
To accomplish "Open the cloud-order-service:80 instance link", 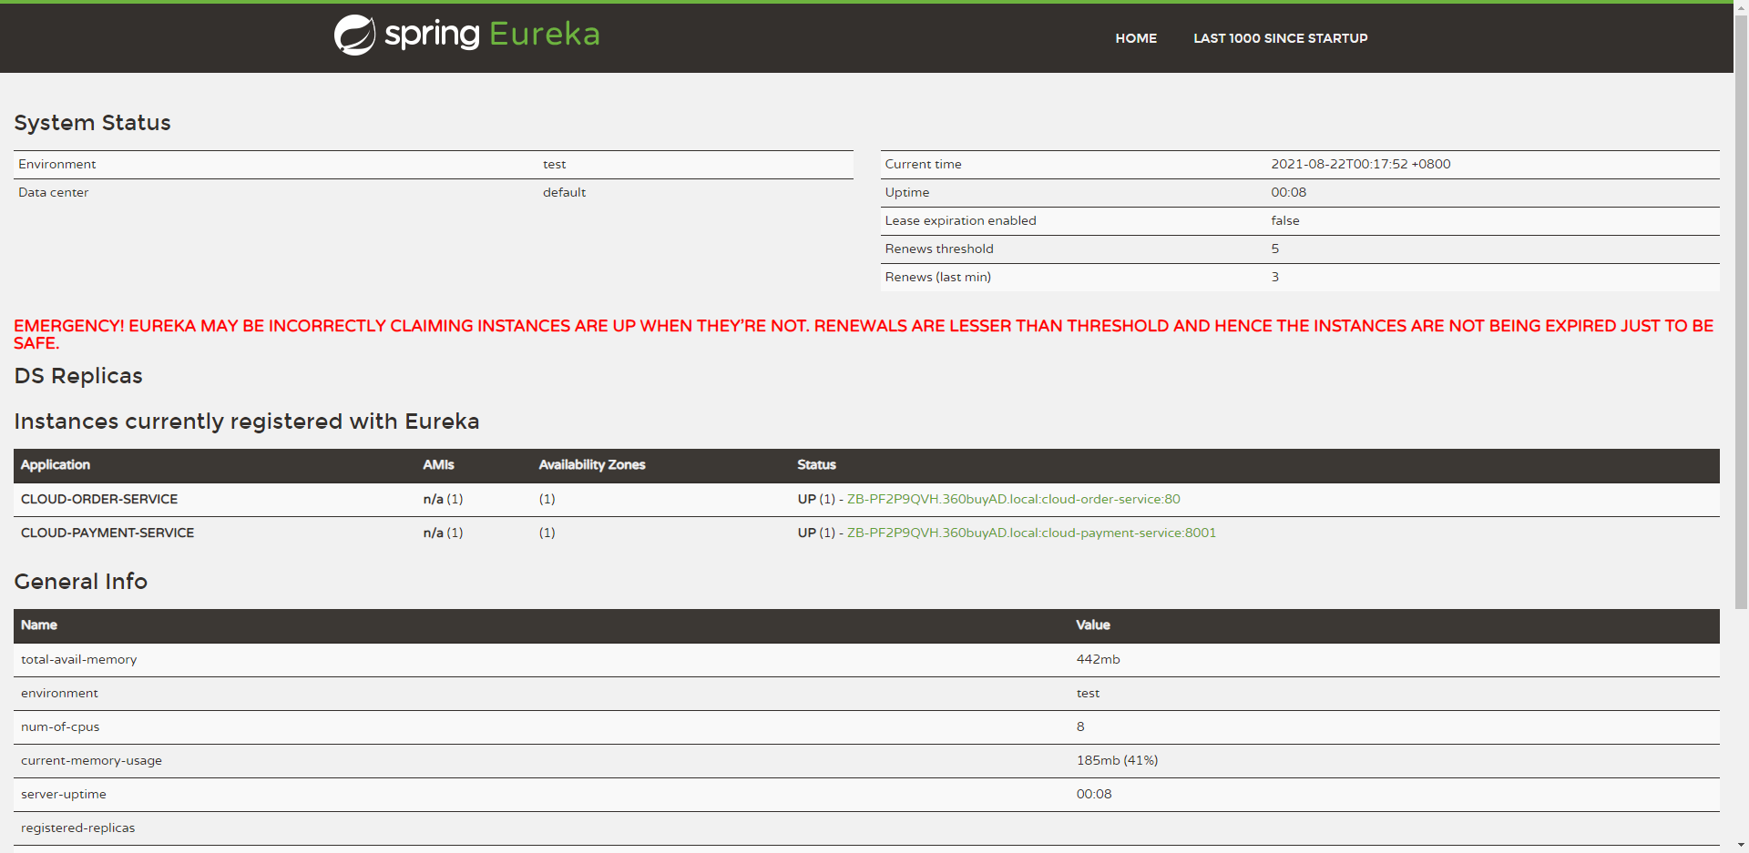I will [x=1013, y=499].
